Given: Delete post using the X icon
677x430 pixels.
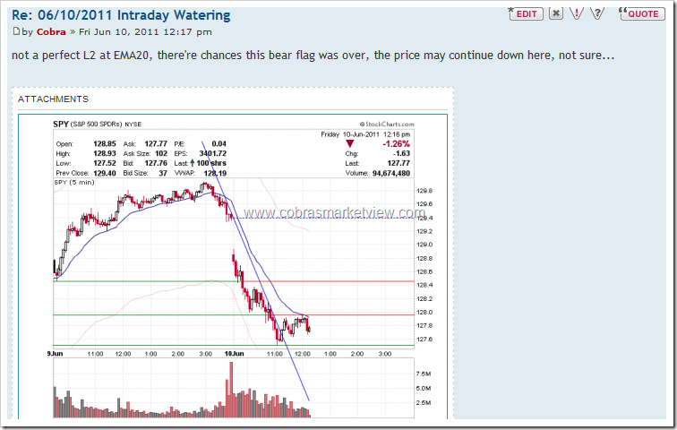Looking at the screenshot, I should pos(556,13).
